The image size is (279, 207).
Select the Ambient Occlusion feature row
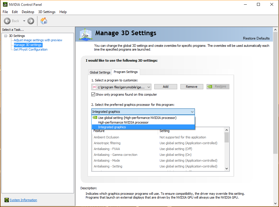pos(158,137)
